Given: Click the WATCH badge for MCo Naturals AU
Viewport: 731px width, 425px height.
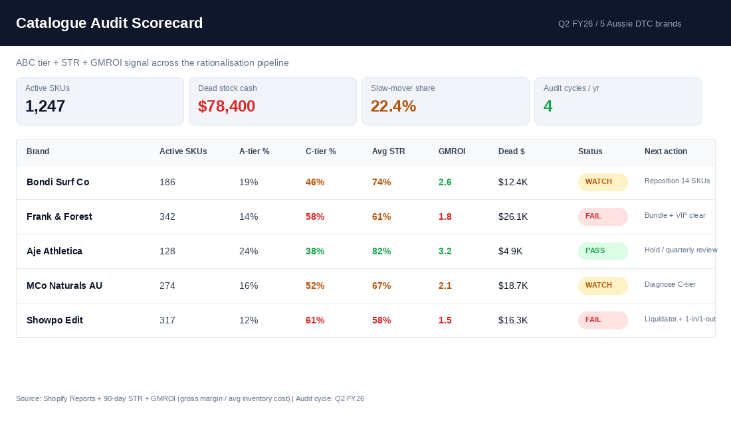Looking at the screenshot, I should [603, 285].
